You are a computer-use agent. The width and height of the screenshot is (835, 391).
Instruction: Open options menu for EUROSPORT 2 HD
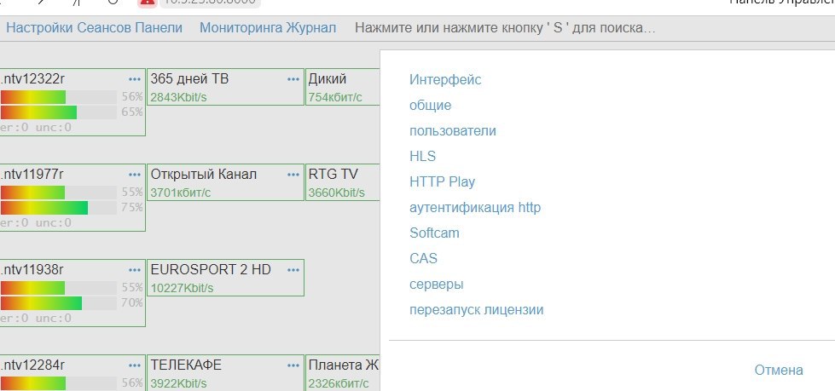click(x=293, y=270)
